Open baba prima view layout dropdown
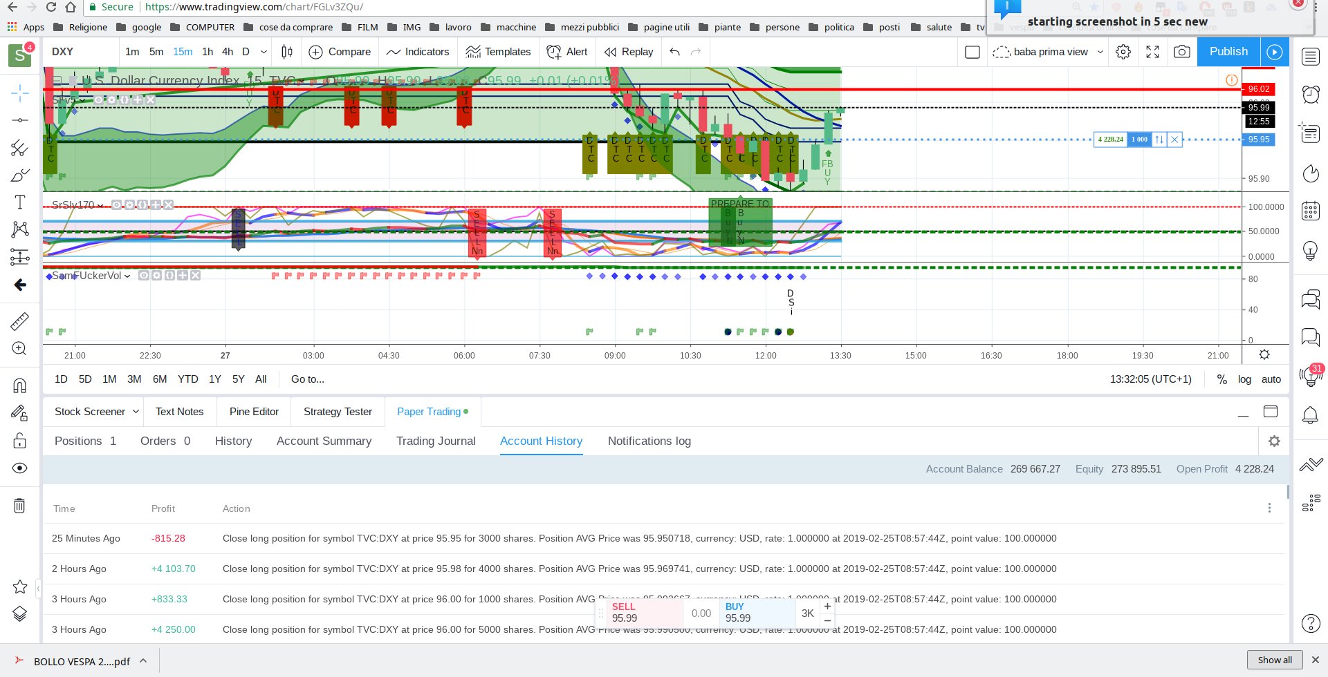 coord(1048,52)
